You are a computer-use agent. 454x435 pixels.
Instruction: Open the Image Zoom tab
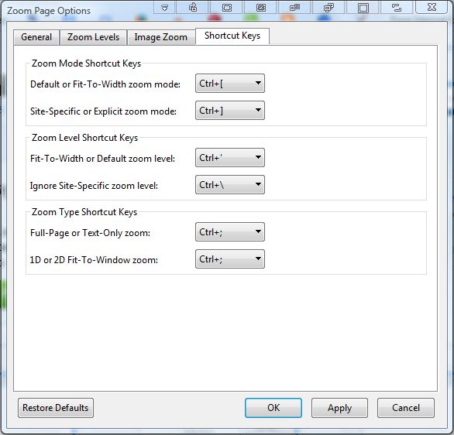tap(161, 37)
